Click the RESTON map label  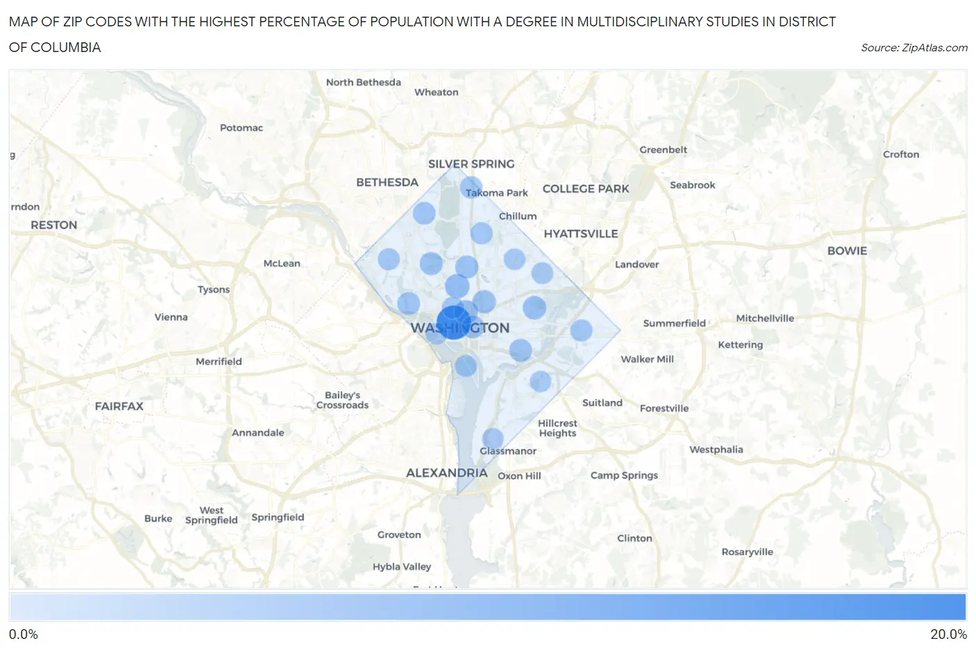pyautogui.click(x=54, y=225)
